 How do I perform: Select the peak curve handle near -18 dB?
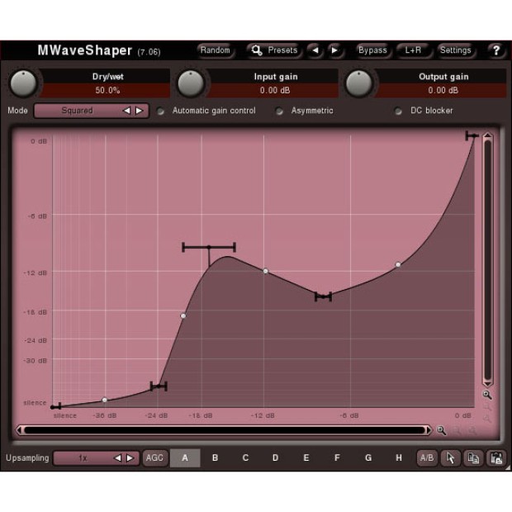click(x=209, y=247)
